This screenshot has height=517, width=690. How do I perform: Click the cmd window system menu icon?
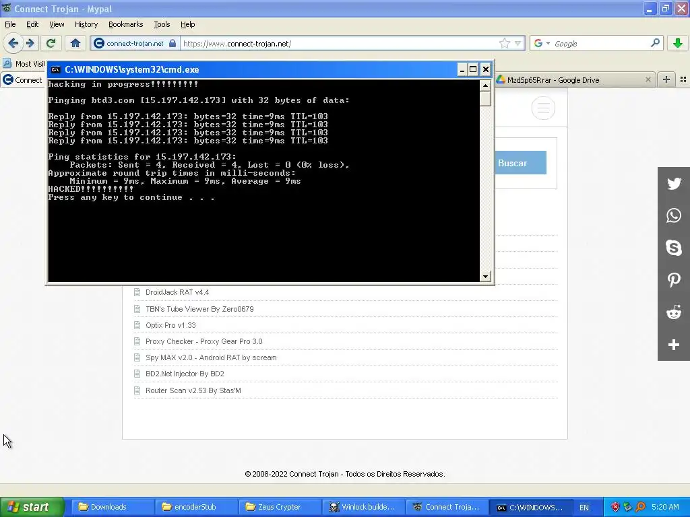55,69
